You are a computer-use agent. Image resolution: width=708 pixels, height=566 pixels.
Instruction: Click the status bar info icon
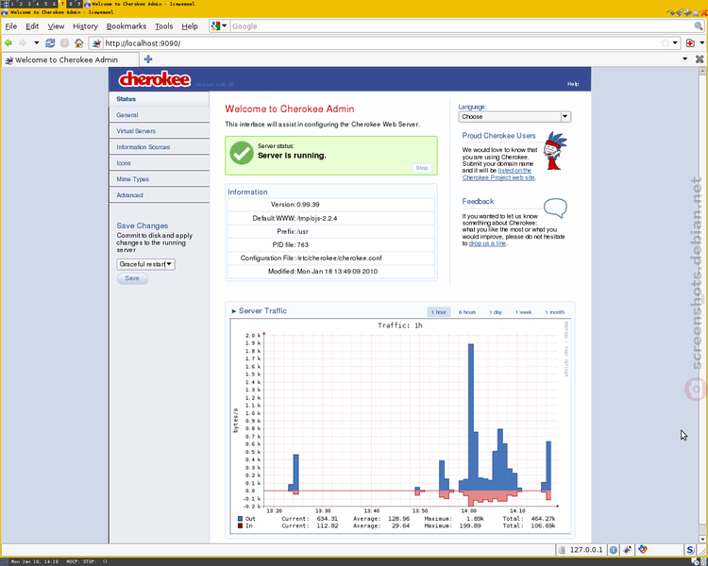click(614, 550)
